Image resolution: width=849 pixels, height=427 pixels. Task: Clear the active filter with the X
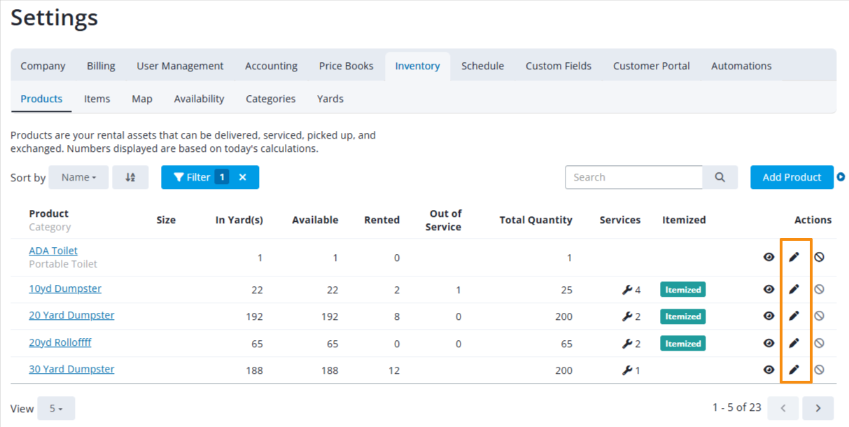(x=243, y=177)
